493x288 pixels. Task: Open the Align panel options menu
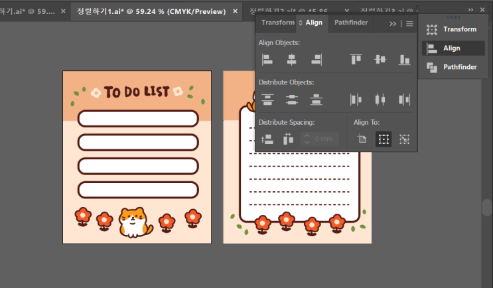point(409,24)
